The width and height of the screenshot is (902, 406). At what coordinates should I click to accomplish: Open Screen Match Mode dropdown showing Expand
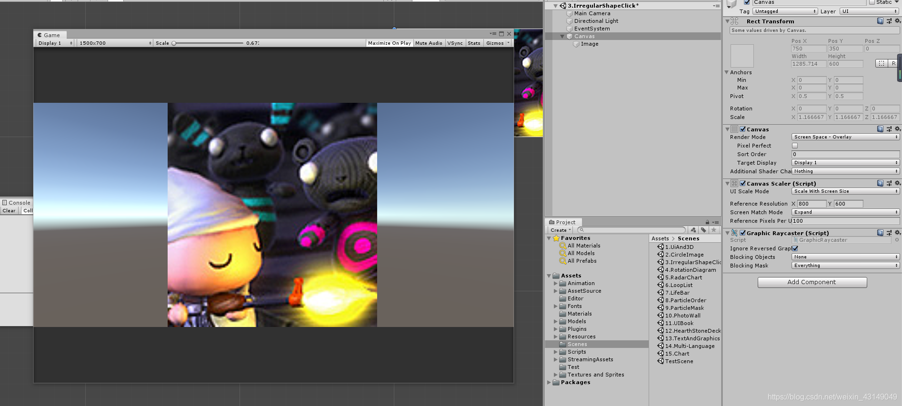click(x=845, y=212)
